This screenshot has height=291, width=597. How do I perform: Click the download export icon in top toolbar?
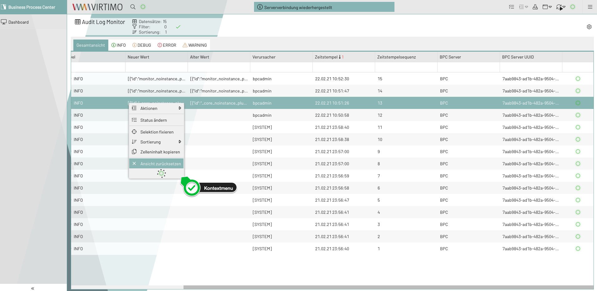535,7
